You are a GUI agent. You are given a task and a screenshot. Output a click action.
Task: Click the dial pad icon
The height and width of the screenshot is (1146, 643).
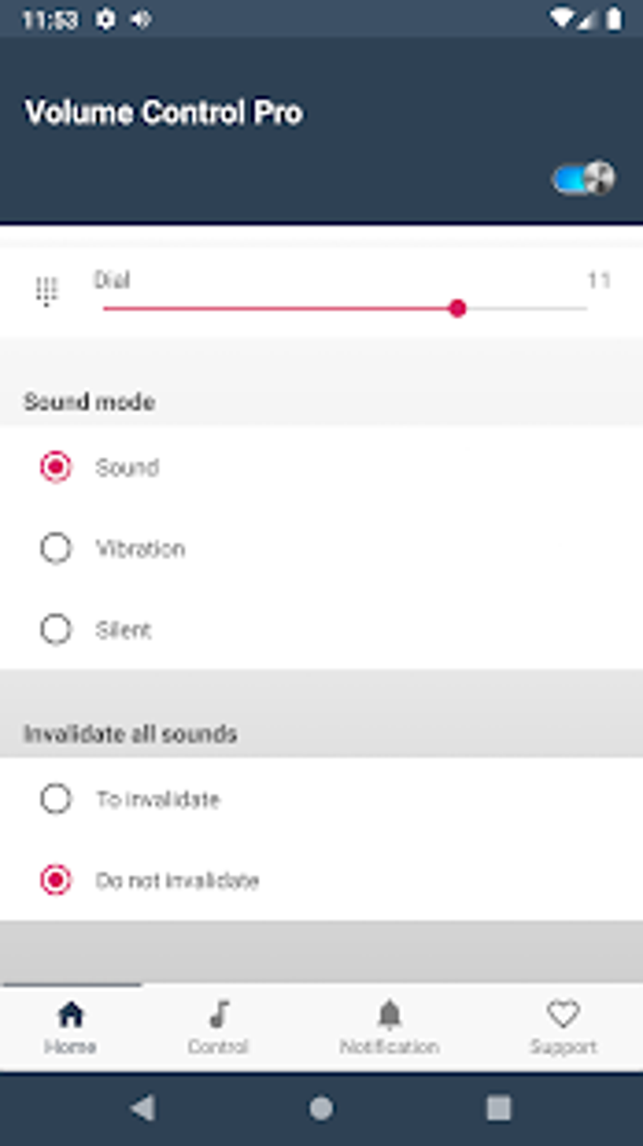(46, 291)
